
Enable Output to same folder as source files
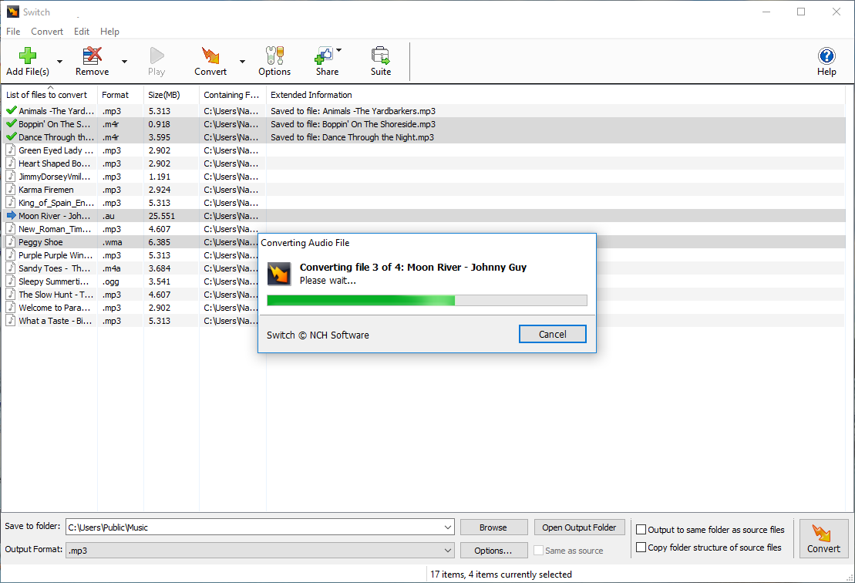[x=641, y=530]
